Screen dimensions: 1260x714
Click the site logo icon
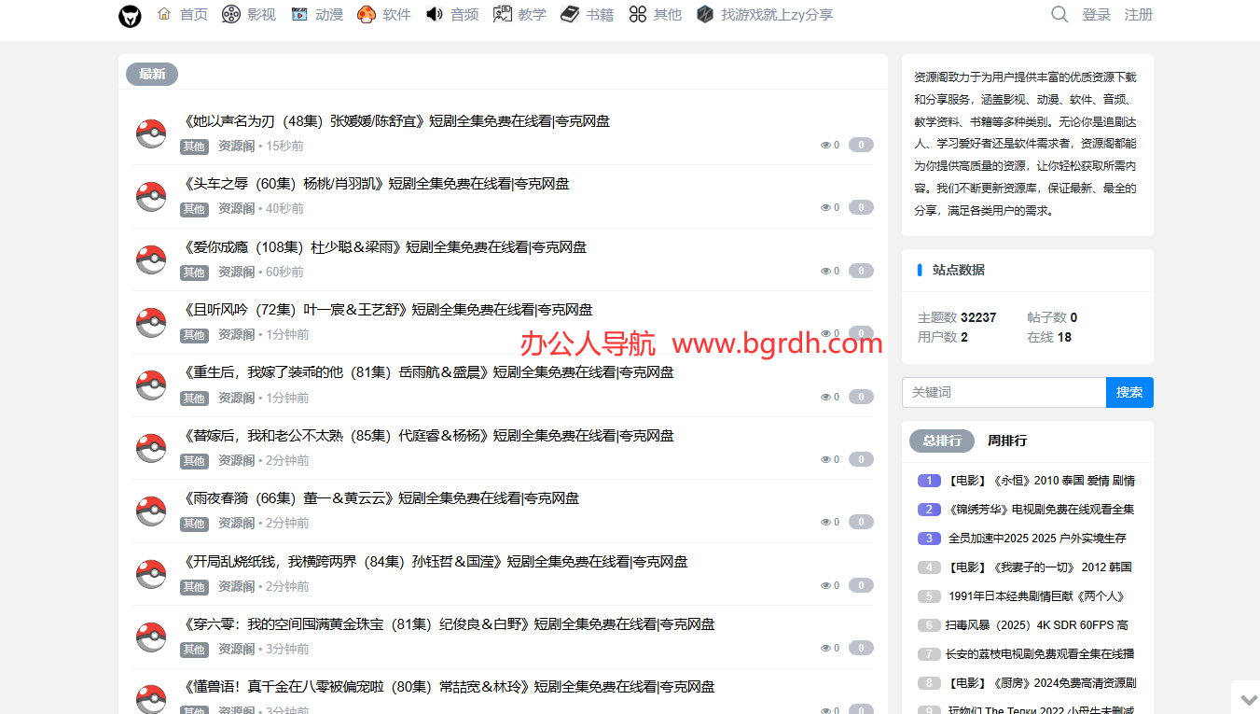[x=130, y=16]
